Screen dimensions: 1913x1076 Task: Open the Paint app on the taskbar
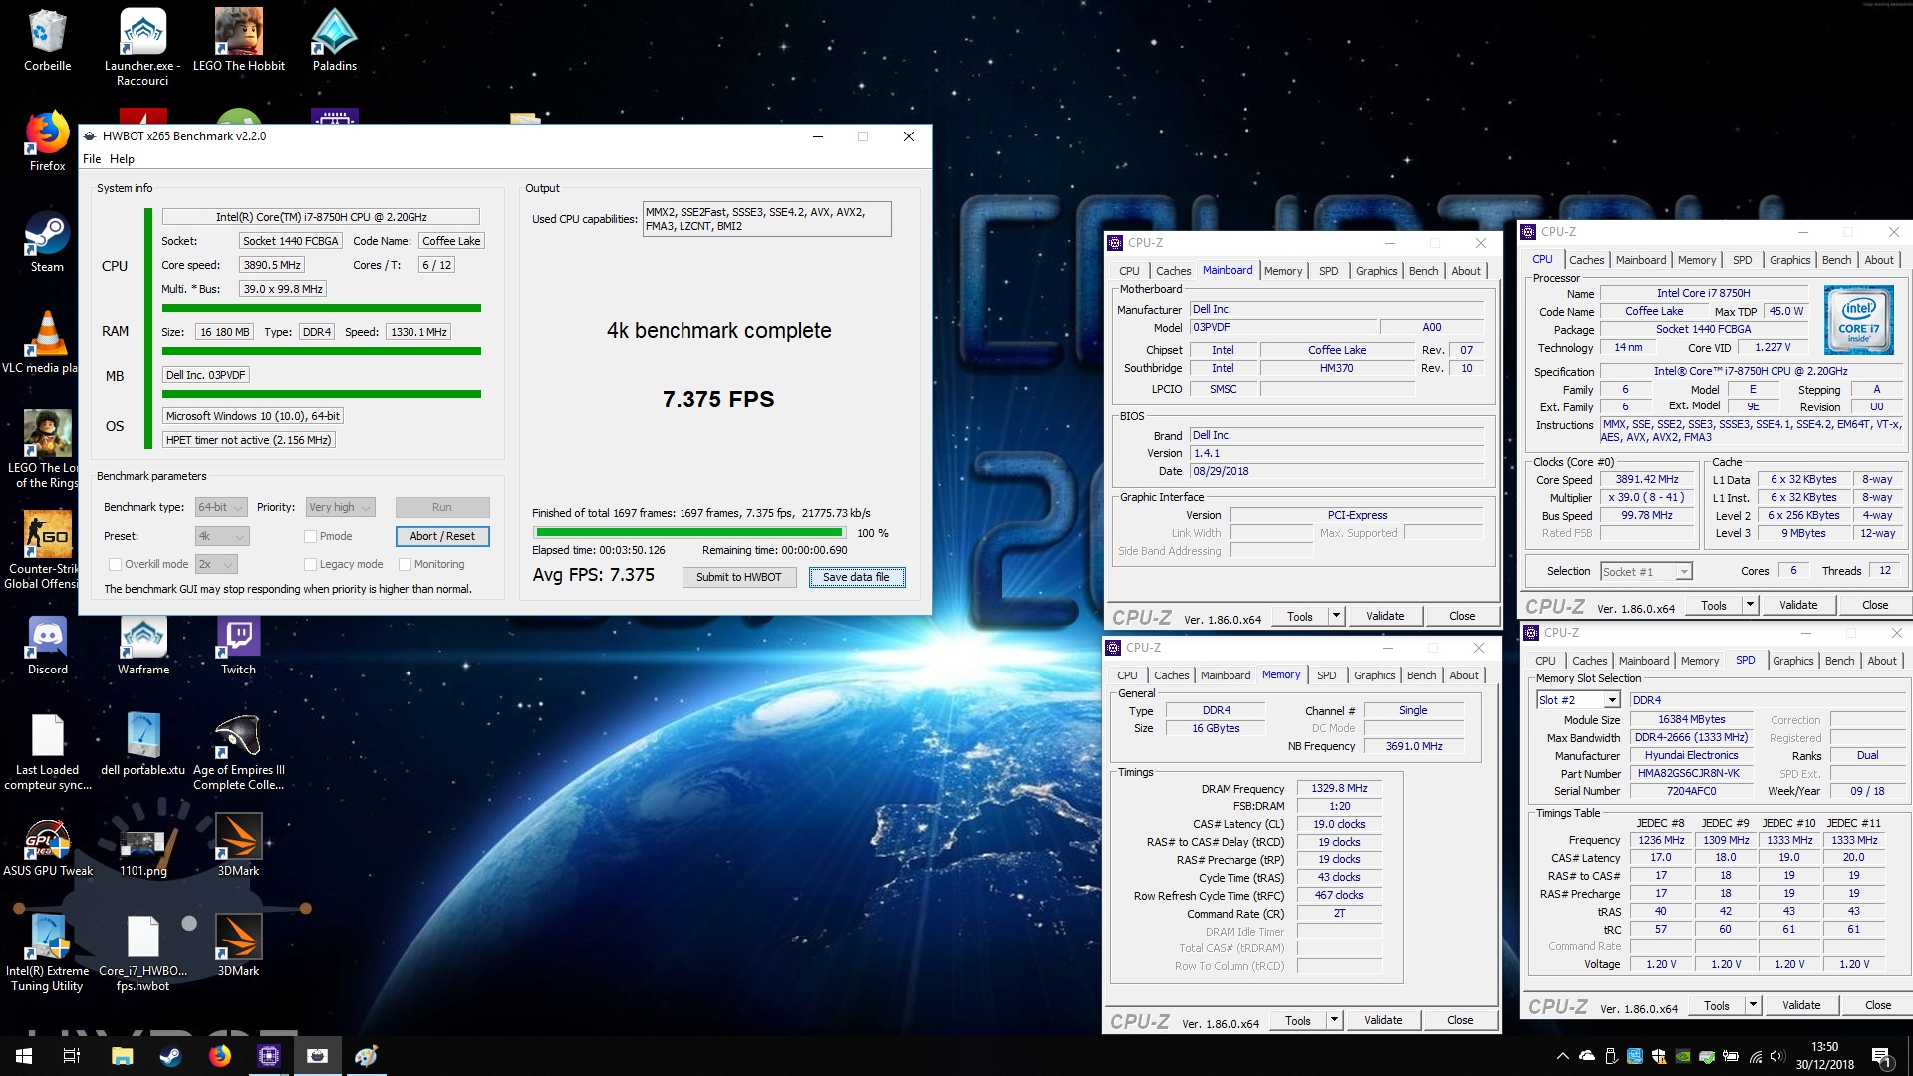point(366,1056)
